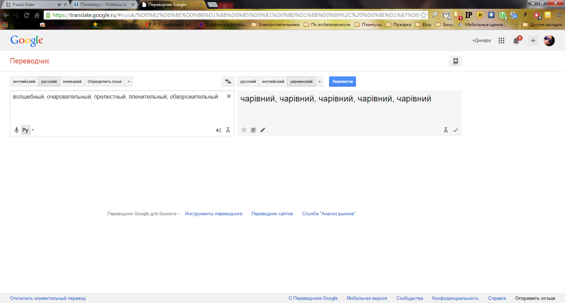The image size is (565, 303).
Task: Open Мобильная версия link
Action: tap(367, 298)
